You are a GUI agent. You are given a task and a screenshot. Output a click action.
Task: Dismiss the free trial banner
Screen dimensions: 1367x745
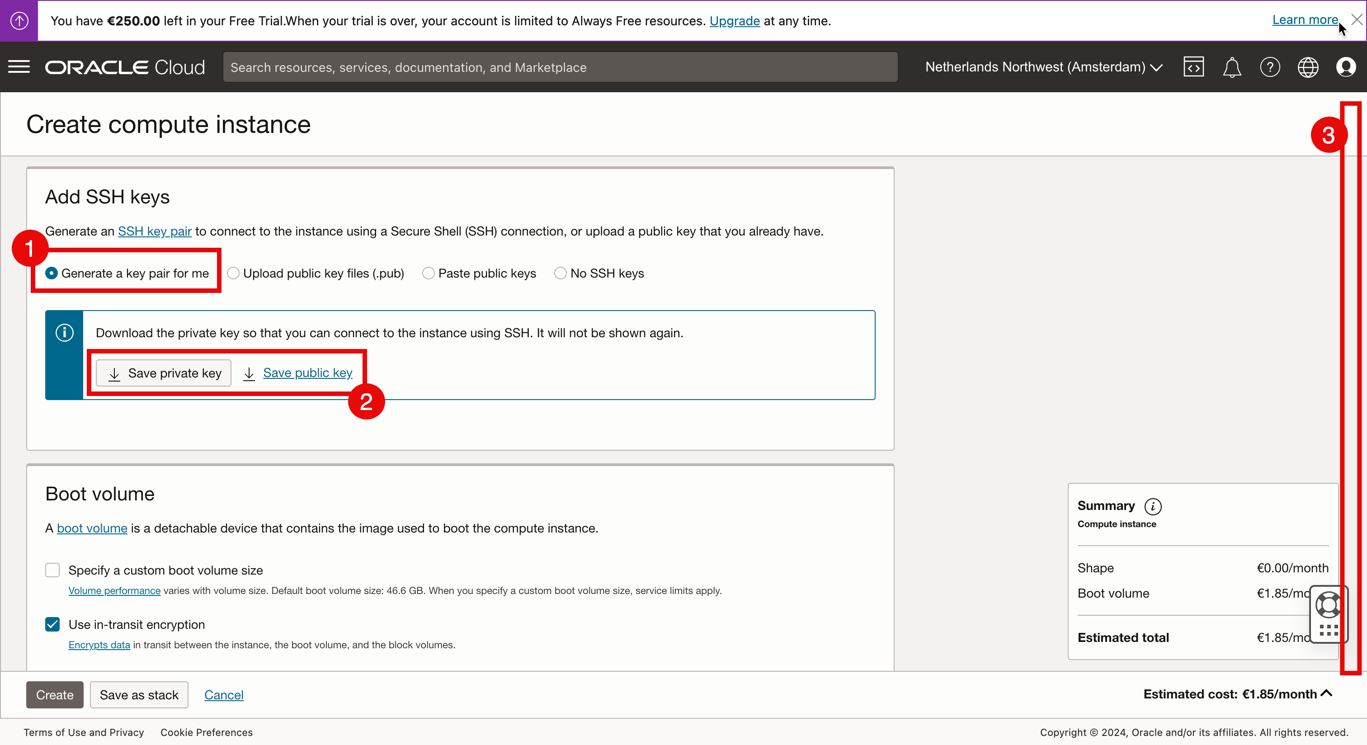click(x=1357, y=19)
